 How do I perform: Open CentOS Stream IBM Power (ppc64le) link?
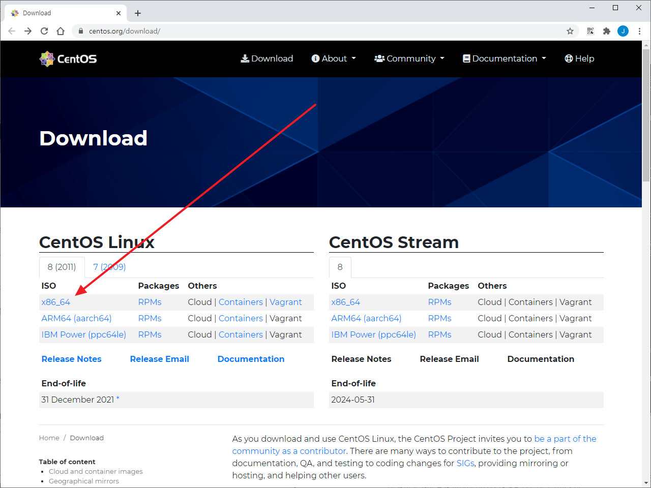[374, 334]
